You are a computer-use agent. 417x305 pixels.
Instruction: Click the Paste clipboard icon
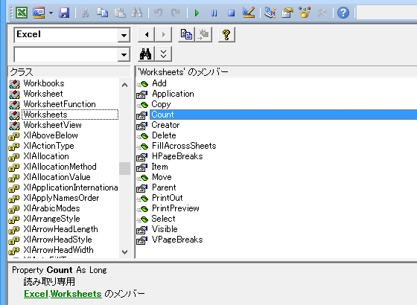pos(120,13)
